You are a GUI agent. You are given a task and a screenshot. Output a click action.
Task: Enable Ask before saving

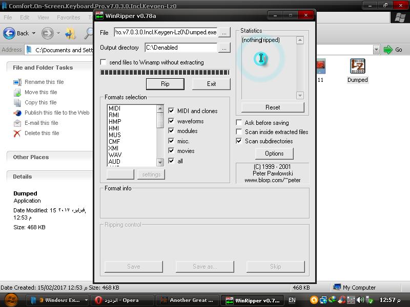tap(239, 122)
